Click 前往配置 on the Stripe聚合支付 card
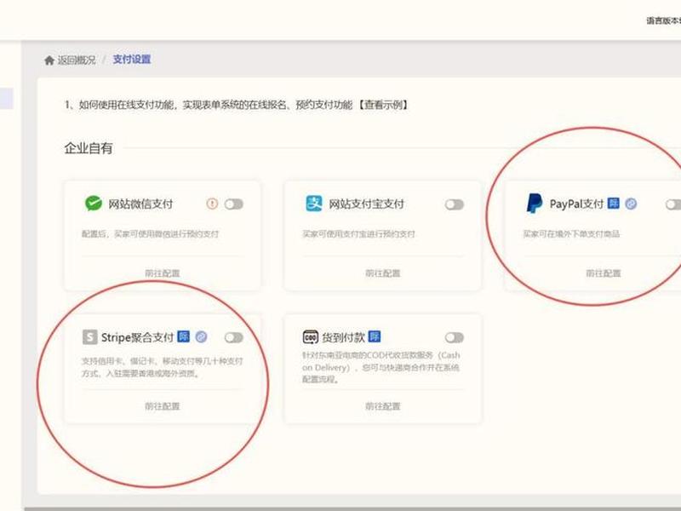This screenshot has height=511, width=681. (162, 406)
